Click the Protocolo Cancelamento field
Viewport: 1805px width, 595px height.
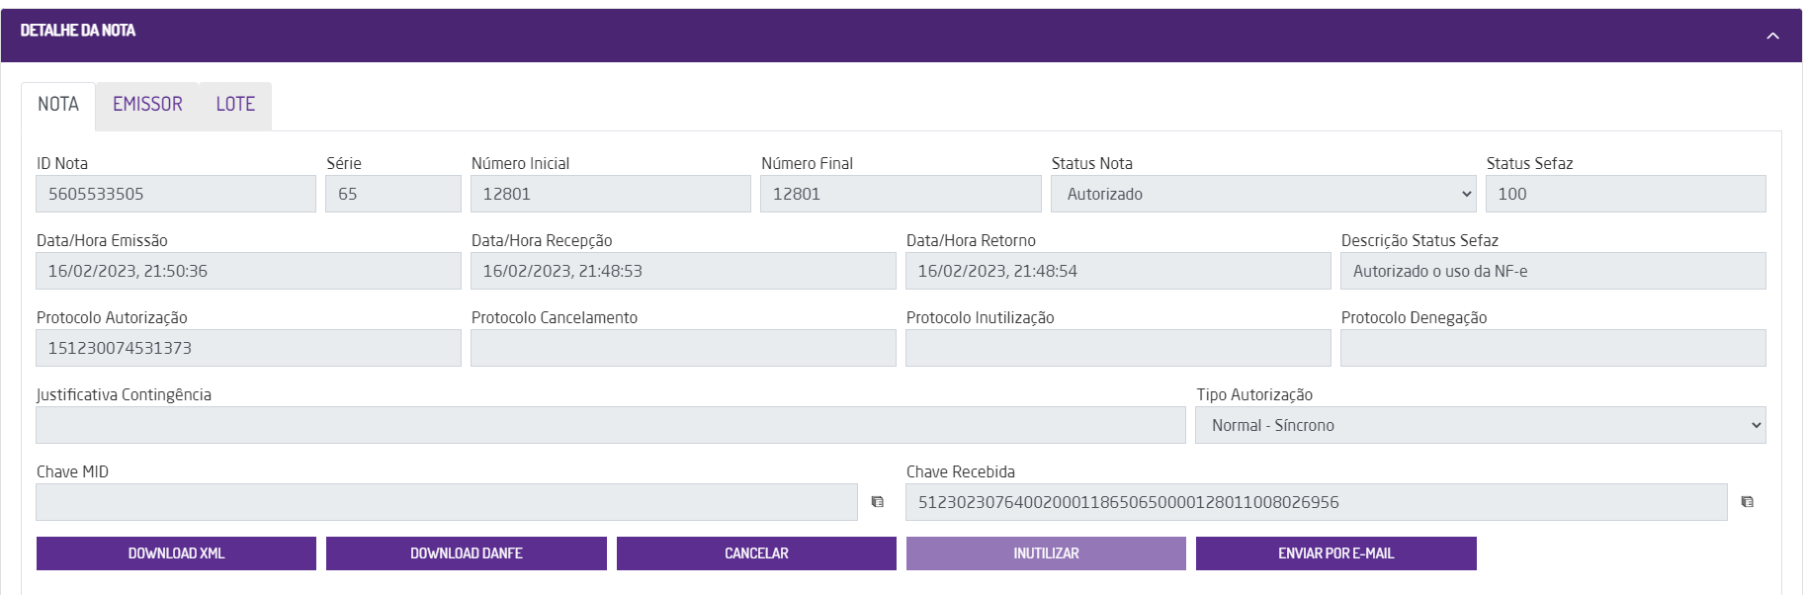click(683, 348)
